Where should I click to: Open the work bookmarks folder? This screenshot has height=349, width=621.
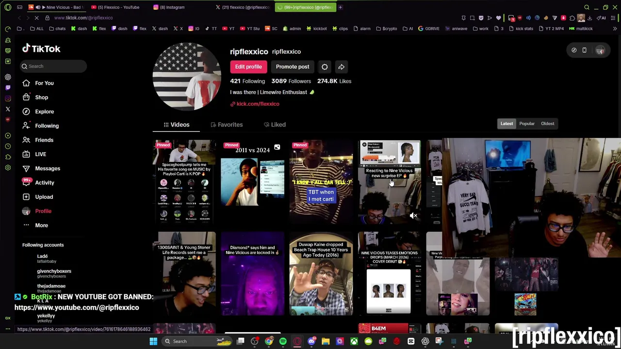(x=480, y=29)
